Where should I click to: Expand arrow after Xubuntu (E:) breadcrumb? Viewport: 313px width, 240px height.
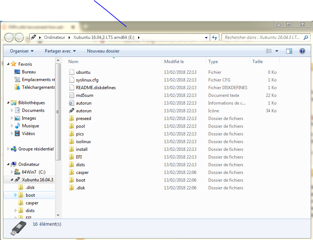pos(139,37)
